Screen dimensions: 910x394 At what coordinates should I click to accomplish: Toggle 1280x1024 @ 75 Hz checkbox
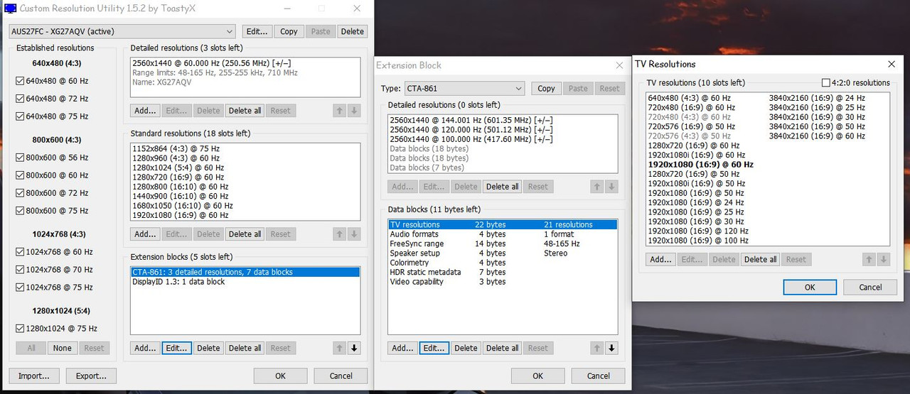[x=20, y=329]
